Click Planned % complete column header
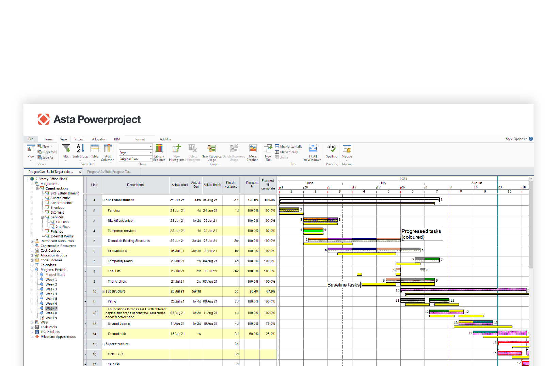Viewport: 557px width, 366px height. point(268,185)
